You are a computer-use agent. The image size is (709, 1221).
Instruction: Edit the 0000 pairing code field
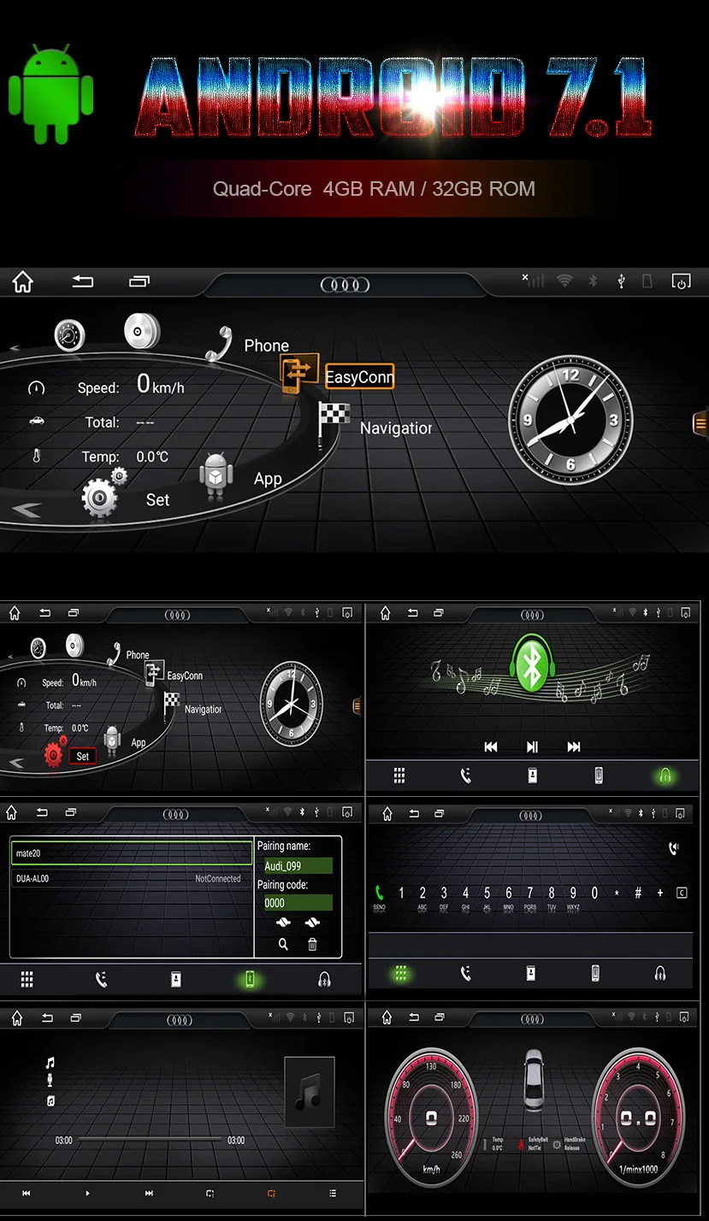pos(298,903)
